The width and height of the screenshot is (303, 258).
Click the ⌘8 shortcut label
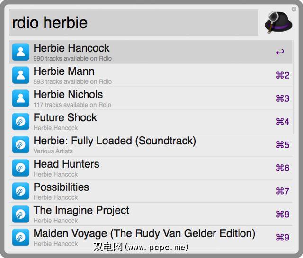click(283, 214)
